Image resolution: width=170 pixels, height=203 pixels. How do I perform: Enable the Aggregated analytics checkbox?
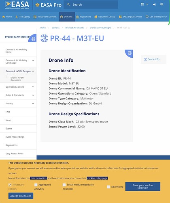(36, 185)
